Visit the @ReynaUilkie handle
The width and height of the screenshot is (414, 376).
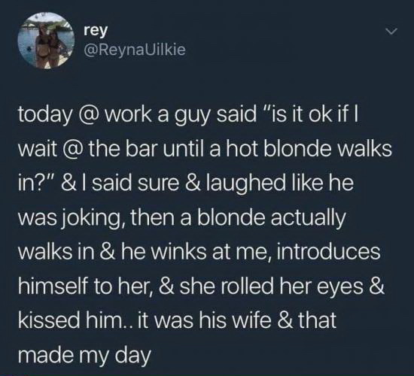click(x=135, y=50)
